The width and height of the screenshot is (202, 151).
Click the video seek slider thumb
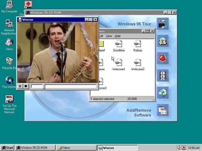point(44,86)
